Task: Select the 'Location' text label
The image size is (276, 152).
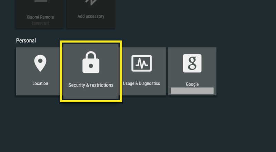Action: pyautogui.click(x=40, y=83)
